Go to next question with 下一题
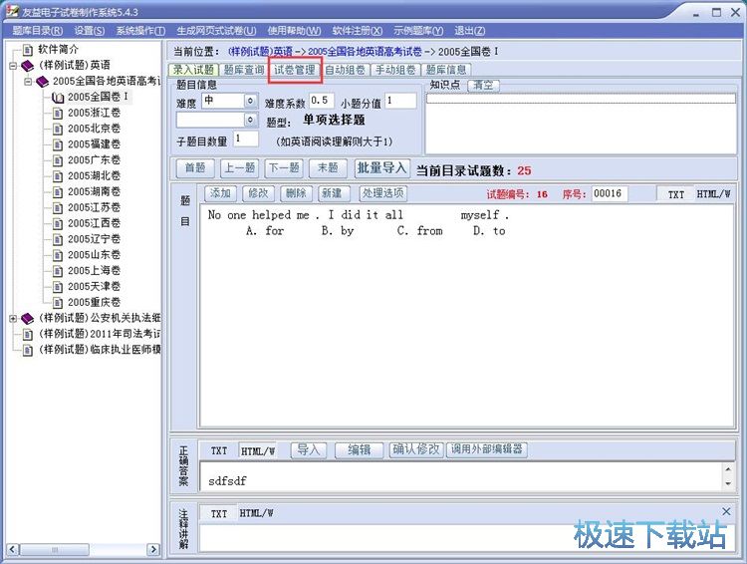747x564 pixels. 284,167
